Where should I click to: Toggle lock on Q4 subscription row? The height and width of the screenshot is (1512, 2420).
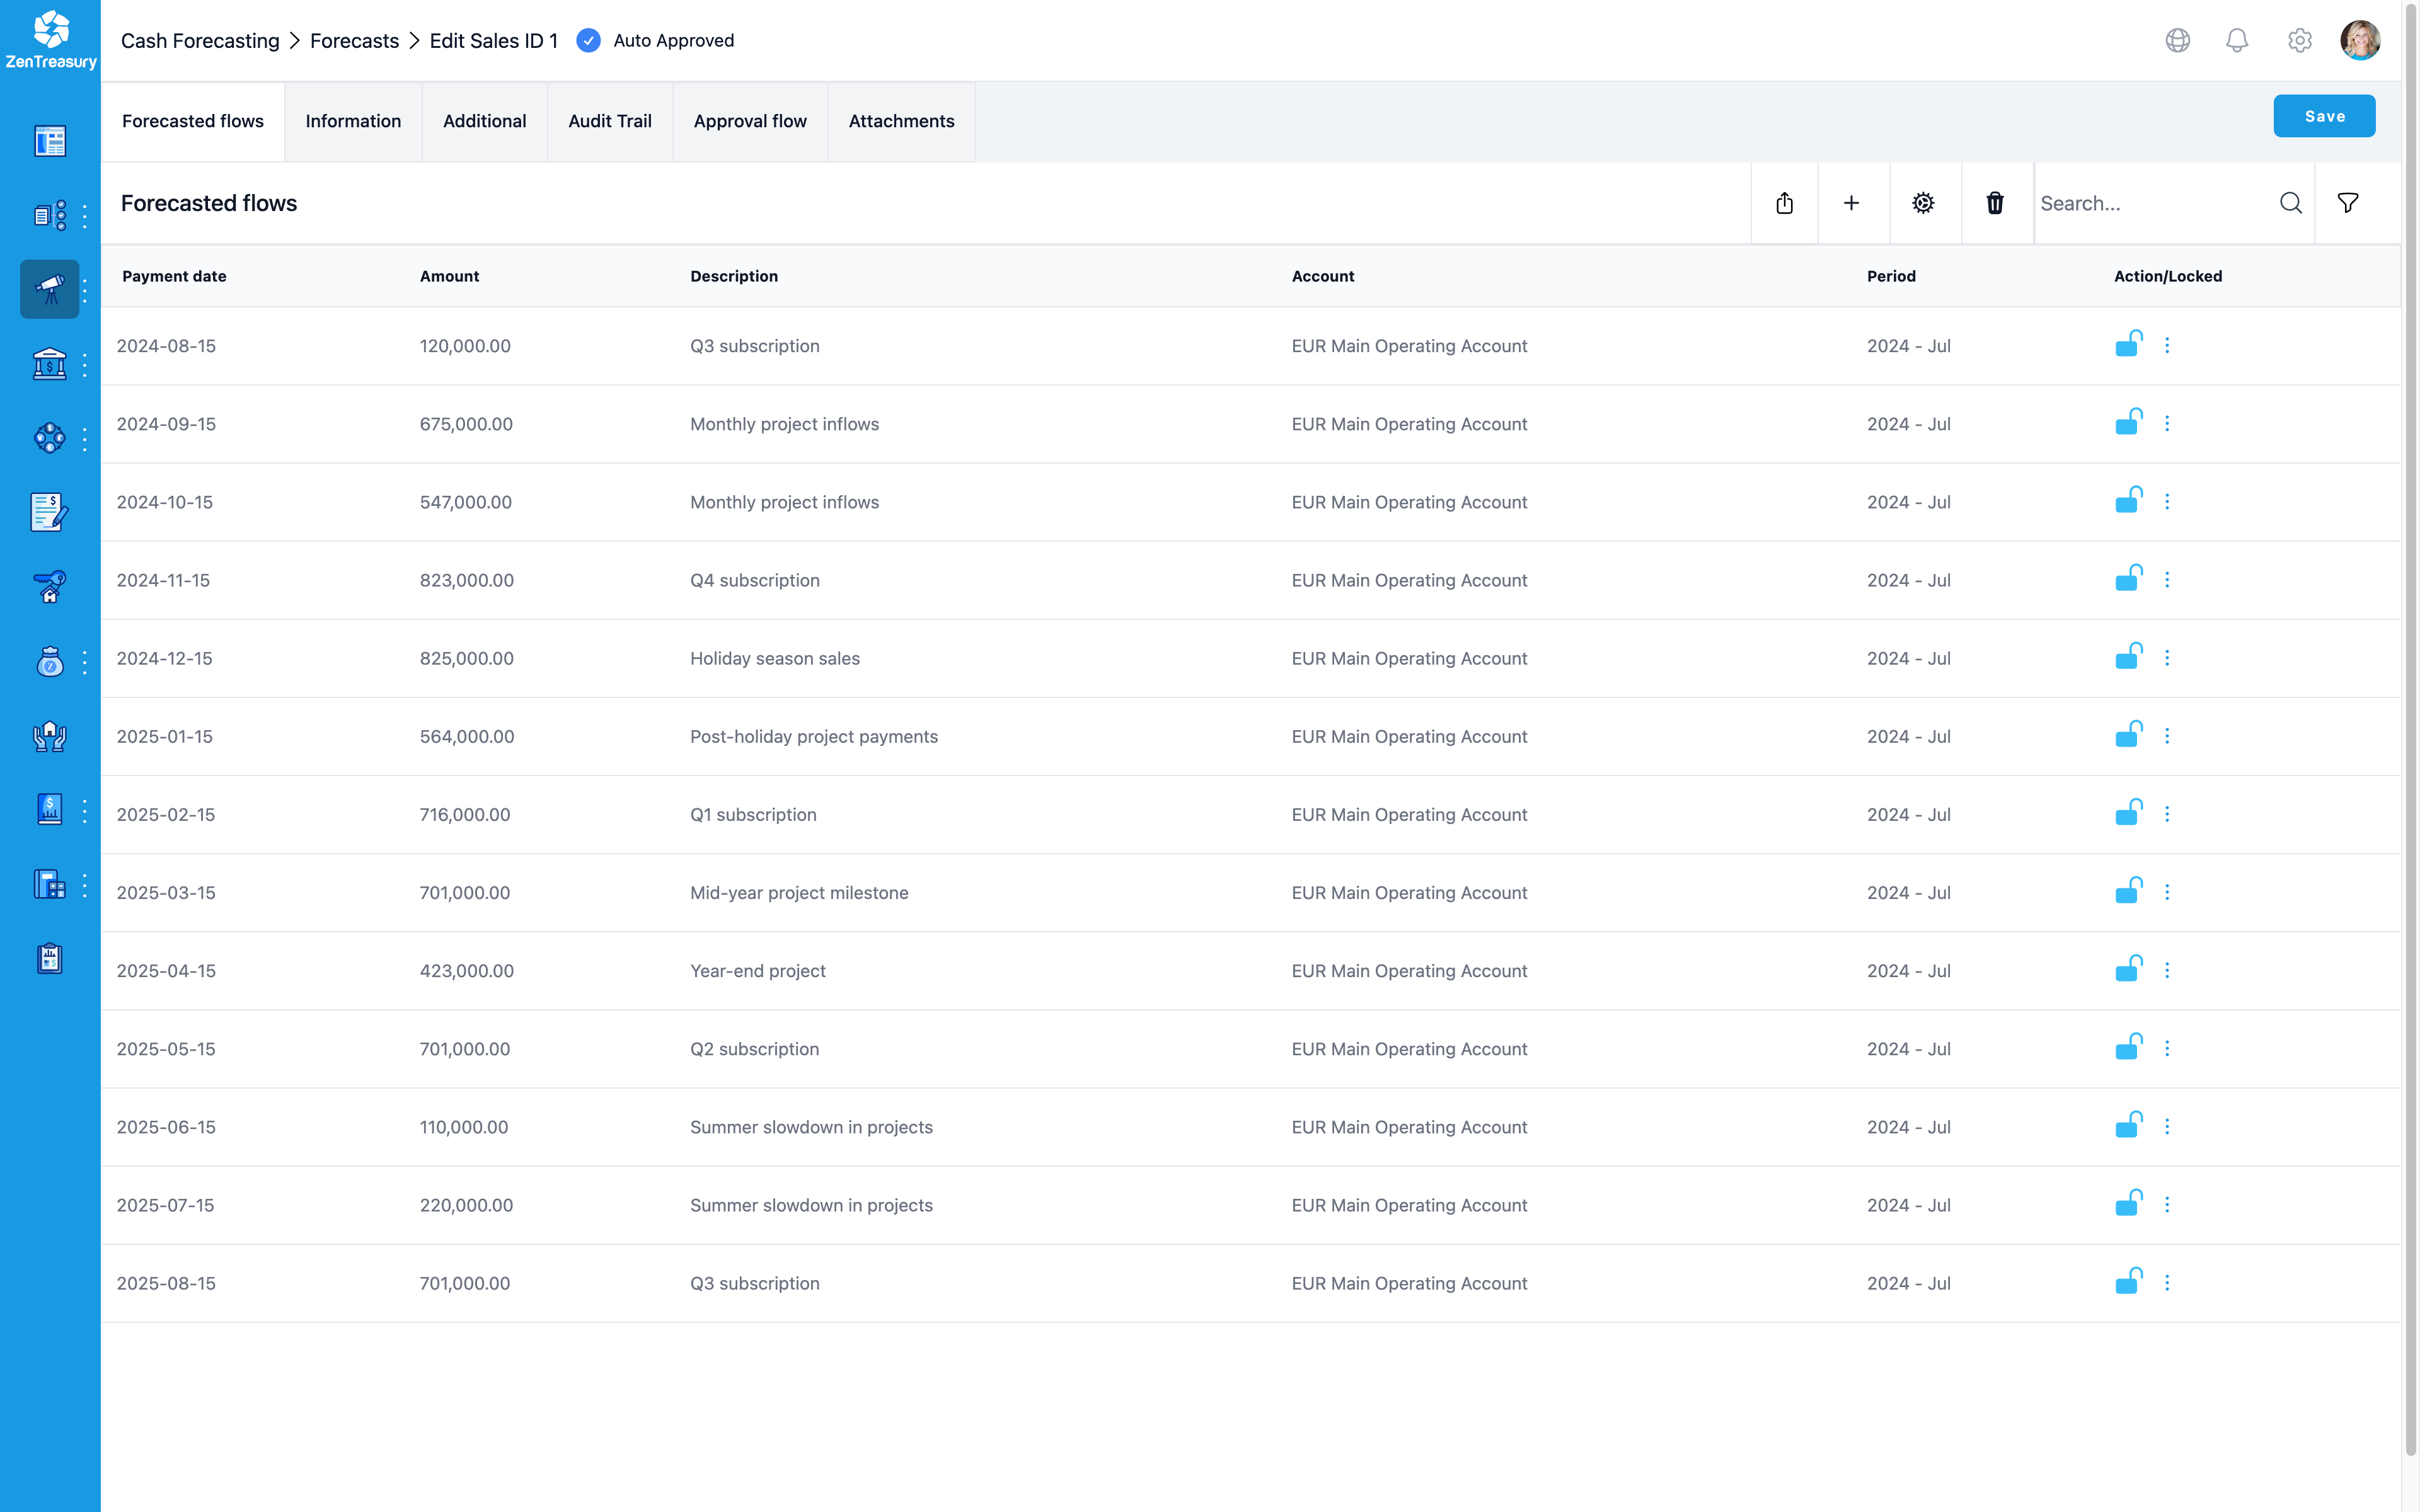pos(2128,579)
